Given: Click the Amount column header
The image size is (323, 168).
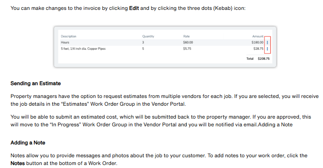Looking at the screenshot, I should [x=258, y=36].
